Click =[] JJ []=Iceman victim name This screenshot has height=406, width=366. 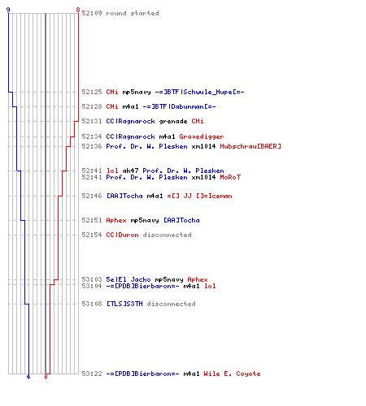click(199, 196)
